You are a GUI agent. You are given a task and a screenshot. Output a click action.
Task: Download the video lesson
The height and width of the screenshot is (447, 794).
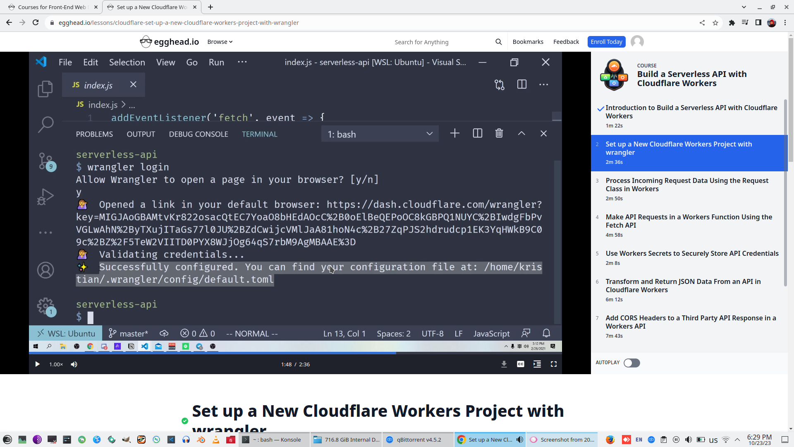coord(504,364)
